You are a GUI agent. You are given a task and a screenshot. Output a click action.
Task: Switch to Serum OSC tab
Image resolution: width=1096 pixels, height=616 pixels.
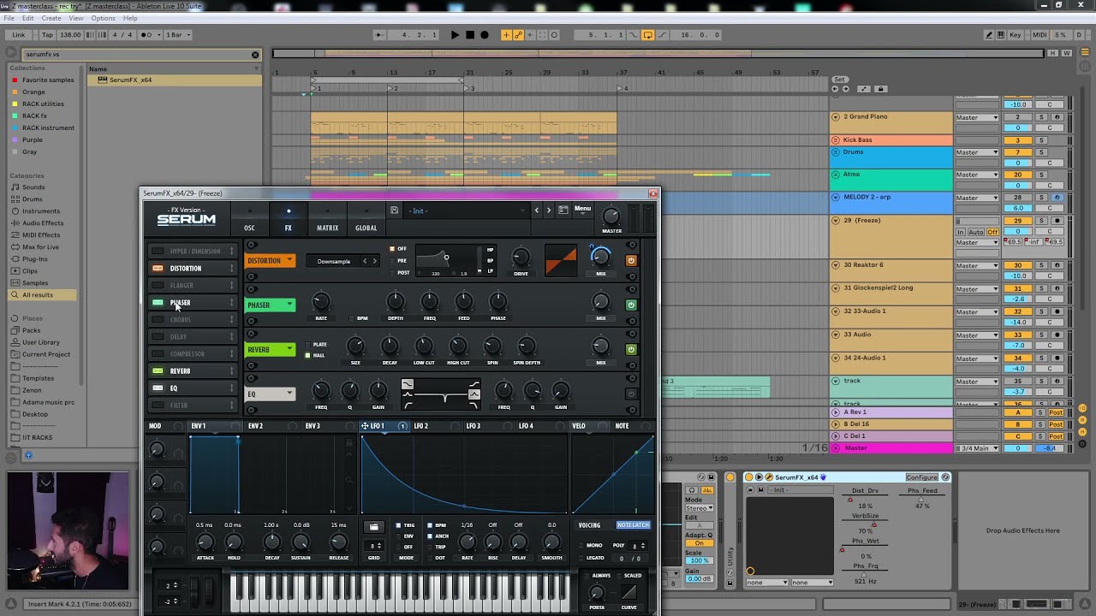coord(249,228)
